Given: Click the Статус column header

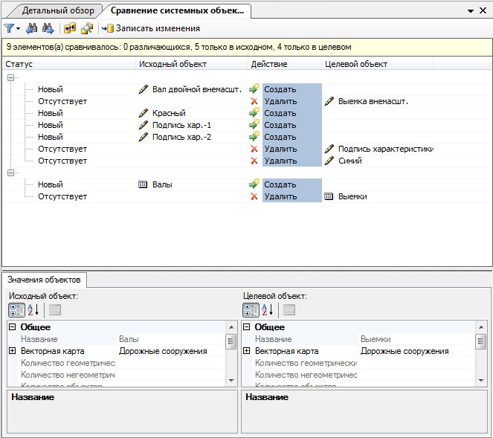Looking at the screenshot, I should [x=69, y=64].
